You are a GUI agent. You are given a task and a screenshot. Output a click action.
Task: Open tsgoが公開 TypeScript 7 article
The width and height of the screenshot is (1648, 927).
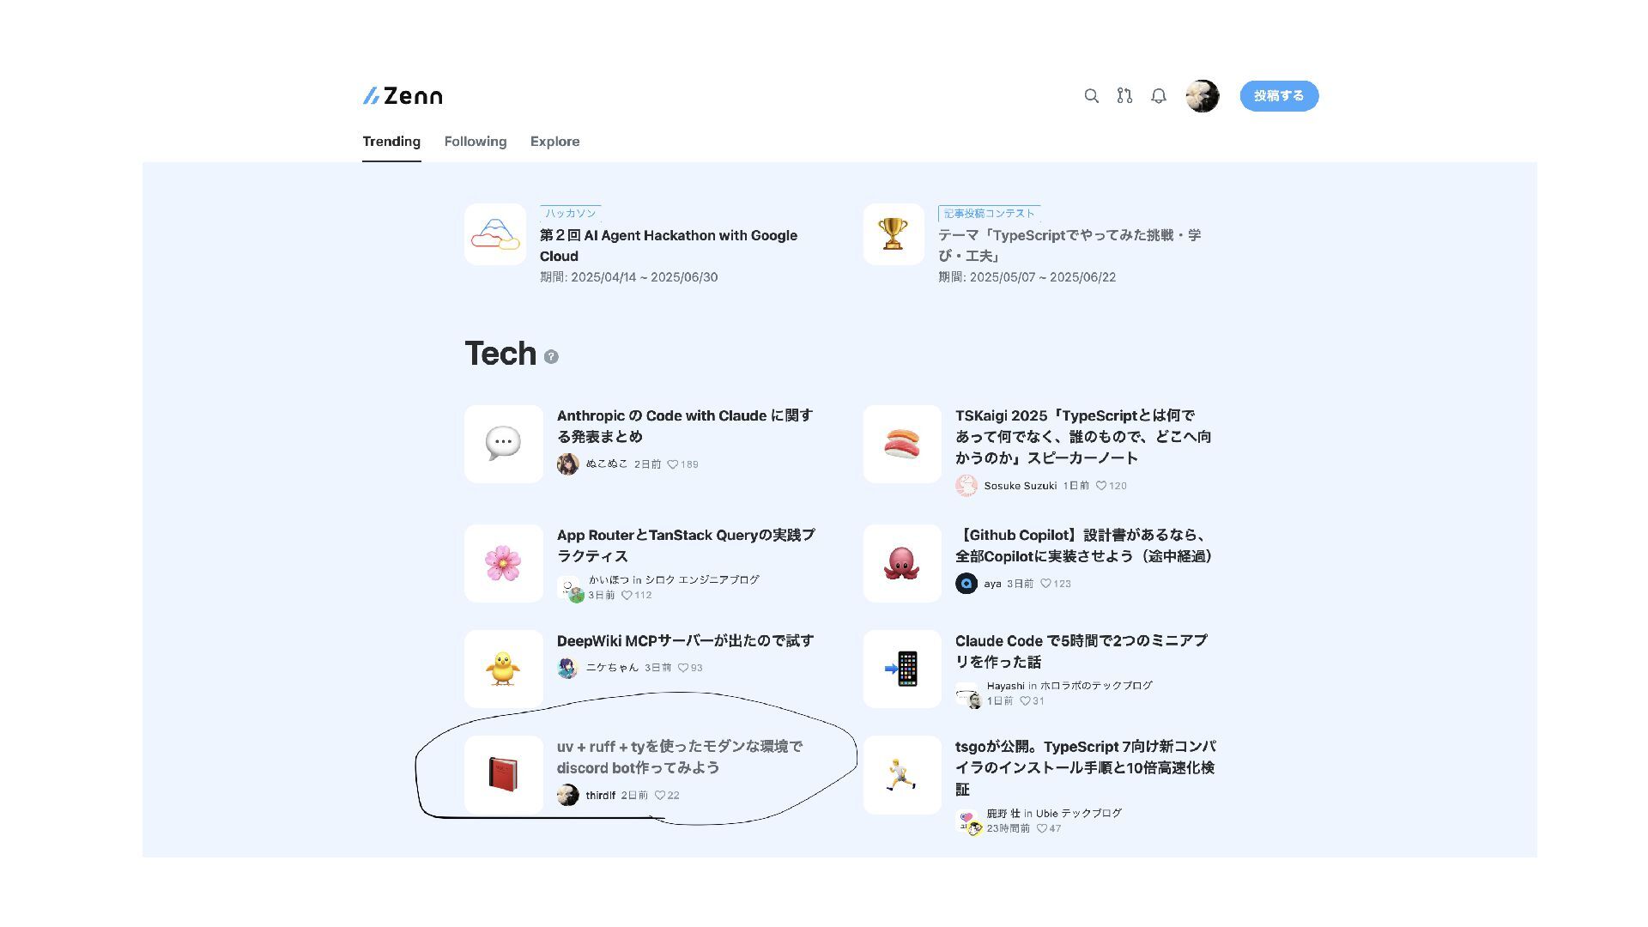pyautogui.click(x=1086, y=767)
